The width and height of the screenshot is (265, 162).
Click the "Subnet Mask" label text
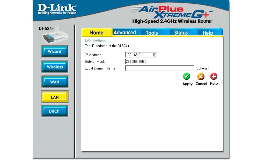pos(95,61)
